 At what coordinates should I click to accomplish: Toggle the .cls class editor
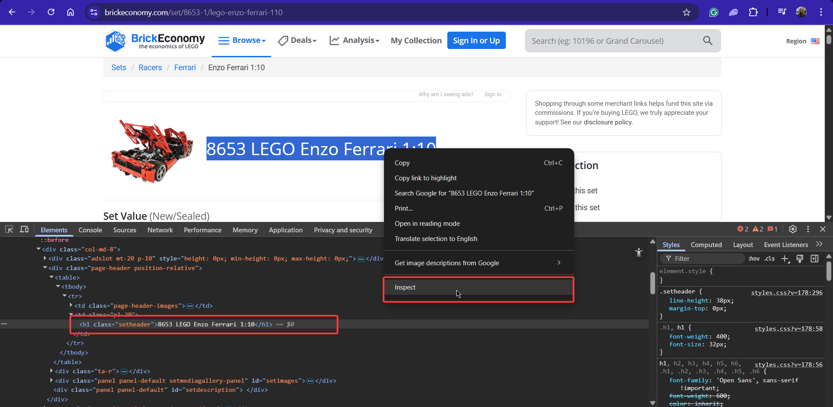click(x=769, y=259)
